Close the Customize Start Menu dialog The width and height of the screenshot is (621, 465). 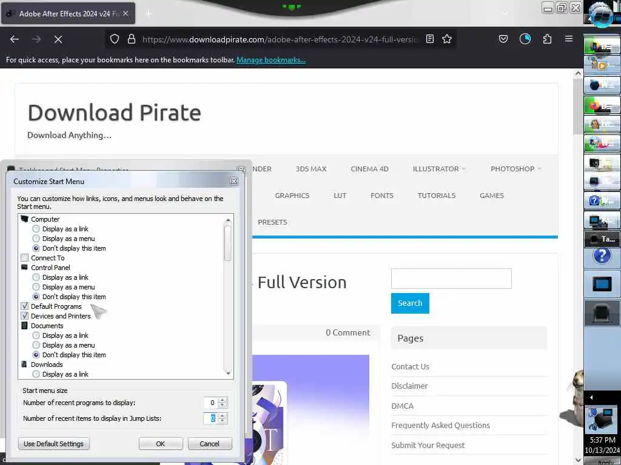(x=233, y=181)
